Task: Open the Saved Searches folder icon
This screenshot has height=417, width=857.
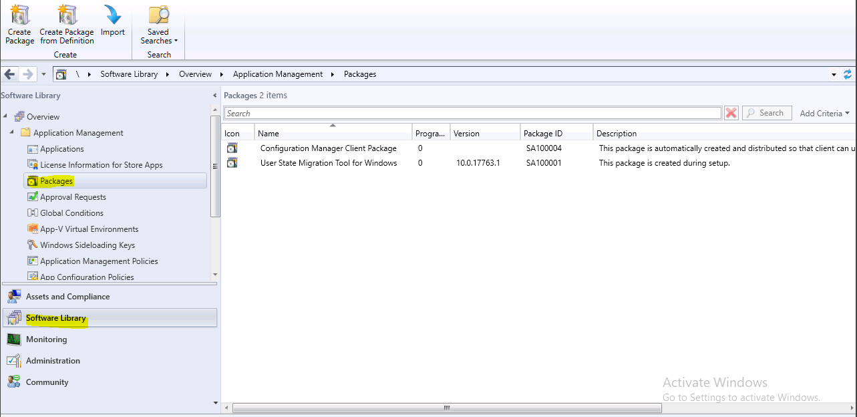Action: click(x=158, y=15)
